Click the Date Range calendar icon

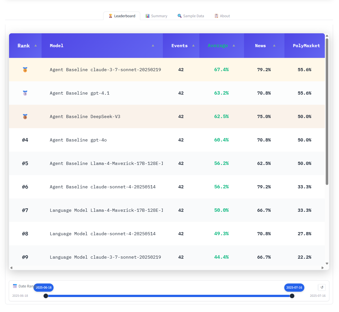pos(15,286)
